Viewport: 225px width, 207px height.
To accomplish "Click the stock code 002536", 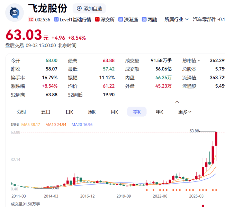I will tap(43, 20).
